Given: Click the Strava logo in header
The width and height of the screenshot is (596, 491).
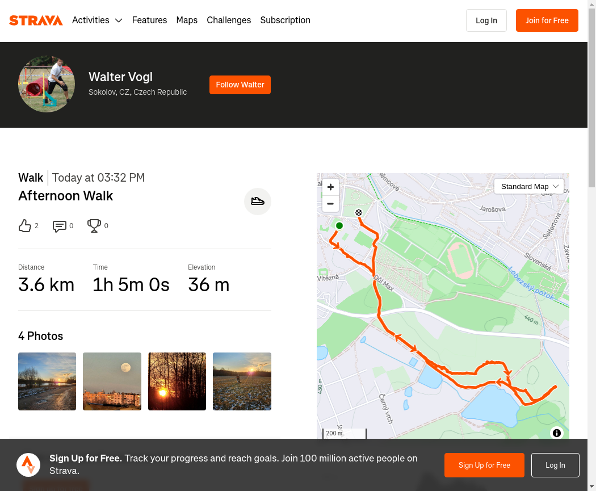Looking at the screenshot, I should point(36,20).
